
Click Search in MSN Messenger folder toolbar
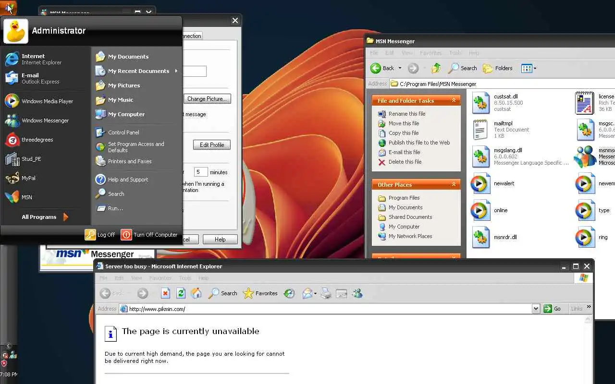pos(463,68)
